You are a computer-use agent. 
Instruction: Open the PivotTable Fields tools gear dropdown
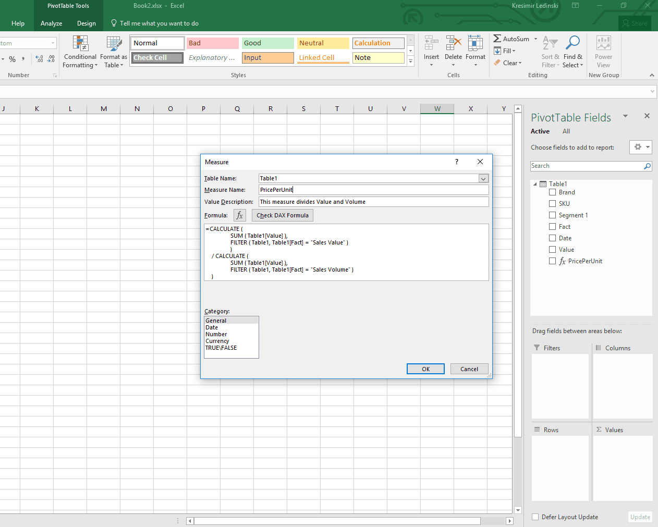641,147
